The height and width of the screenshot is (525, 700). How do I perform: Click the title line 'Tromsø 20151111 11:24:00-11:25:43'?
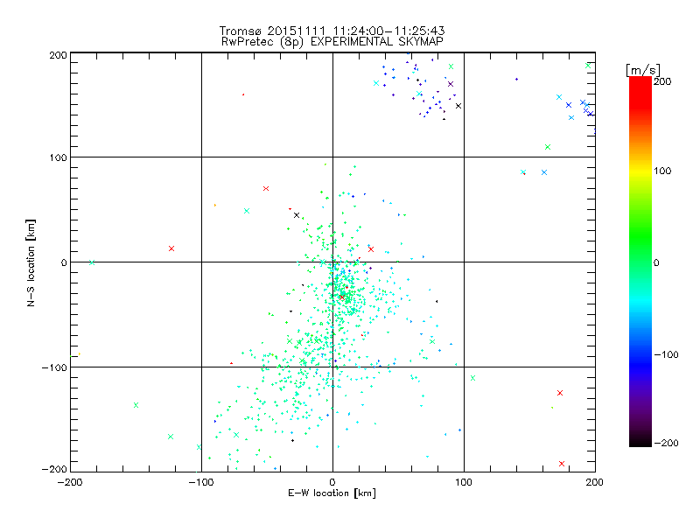(332, 31)
